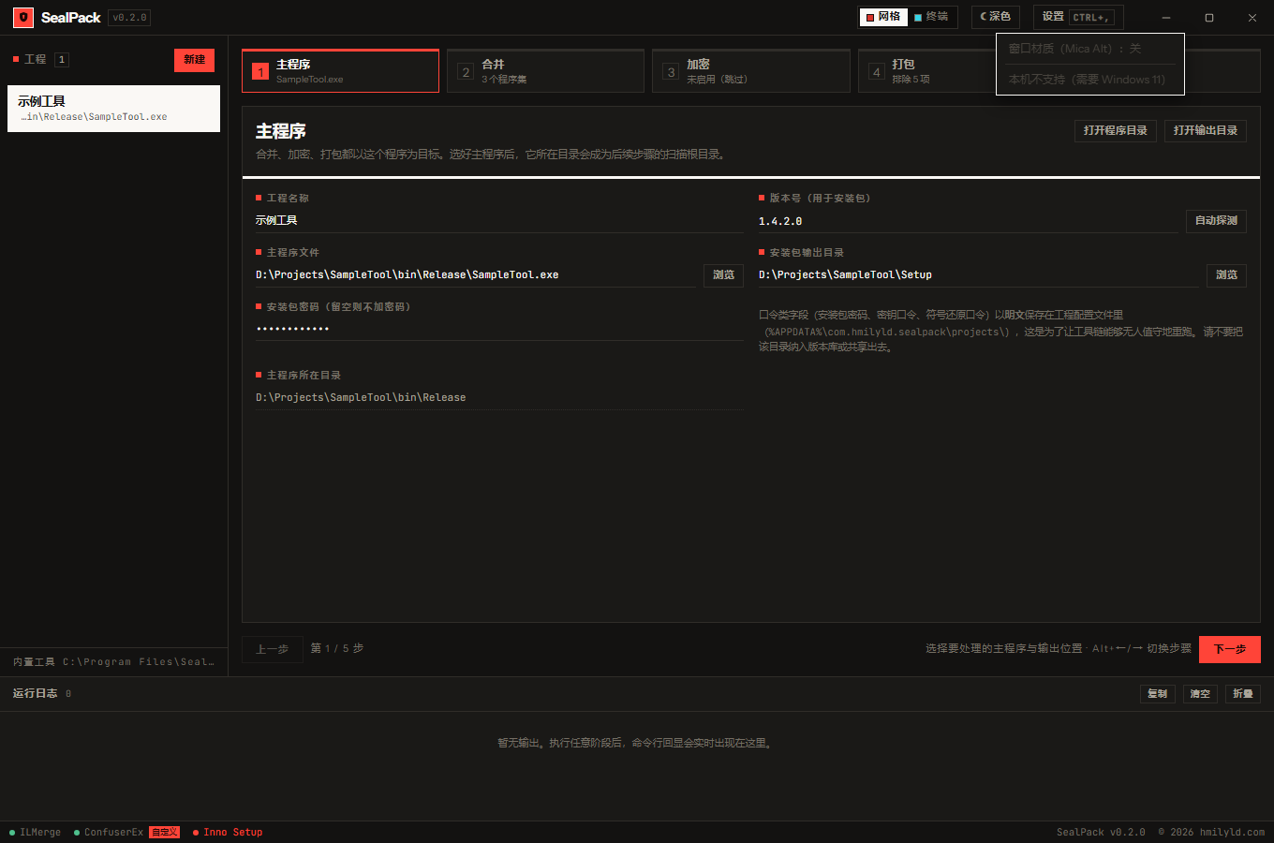Click the hmilyld.com copyright text
The image size is (1274, 843).
click(x=1211, y=832)
